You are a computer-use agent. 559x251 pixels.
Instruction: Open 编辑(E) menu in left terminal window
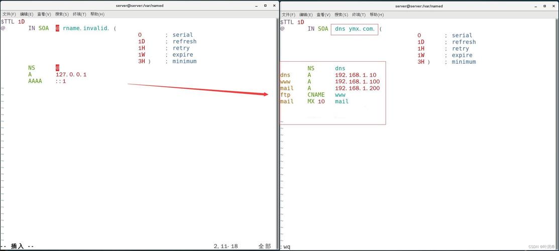click(27, 14)
